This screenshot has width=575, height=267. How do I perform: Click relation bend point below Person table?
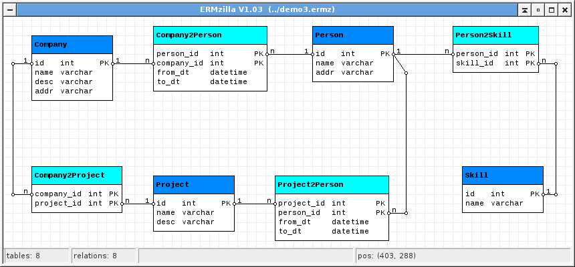click(x=406, y=73)
